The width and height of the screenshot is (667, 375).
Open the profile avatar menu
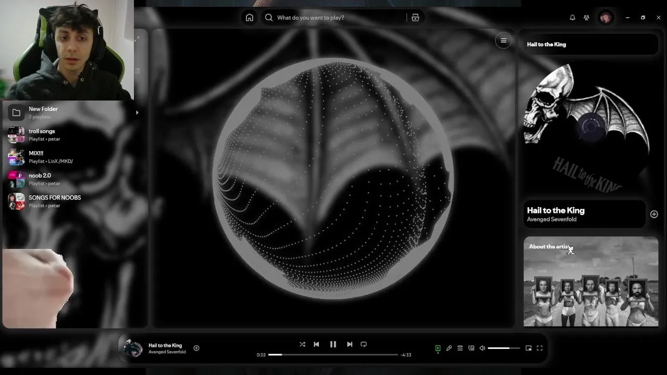coord(606,18)
